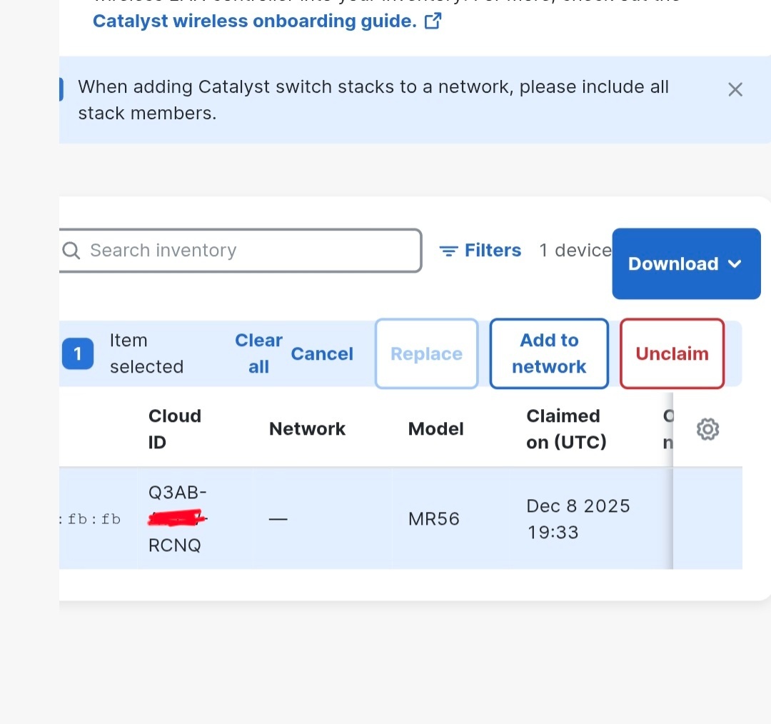This screenshot has height=724, width=771.
Task: Click the external link icon beside onboarding guide
Action: 432,22
